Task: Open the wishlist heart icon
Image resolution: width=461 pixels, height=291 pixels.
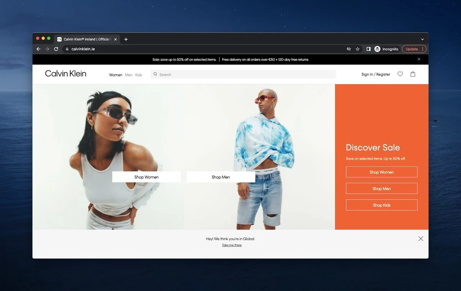Action: point(400,74)
